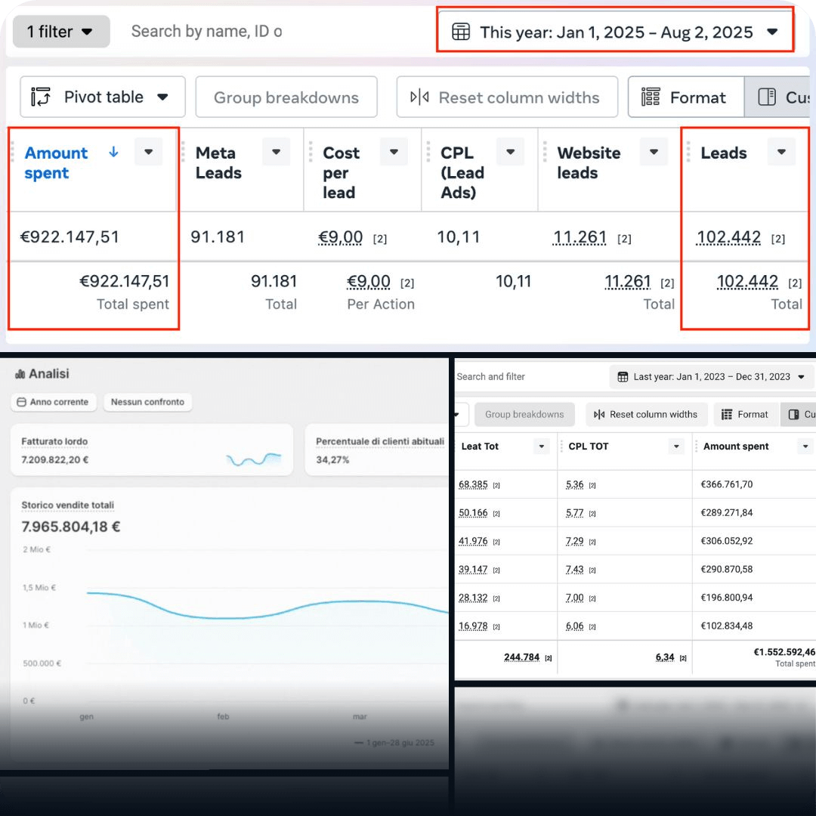
Task: Open the Meta Leads column menu arrow
Action: [276, 152]
